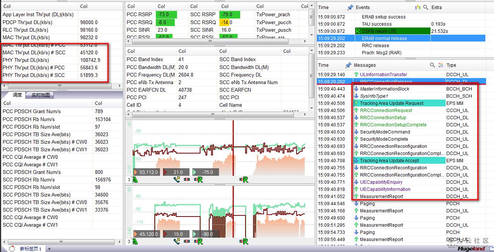
Task: Click the uplink arrow on Tracking Area Update Request
Action: click(356, 103)
